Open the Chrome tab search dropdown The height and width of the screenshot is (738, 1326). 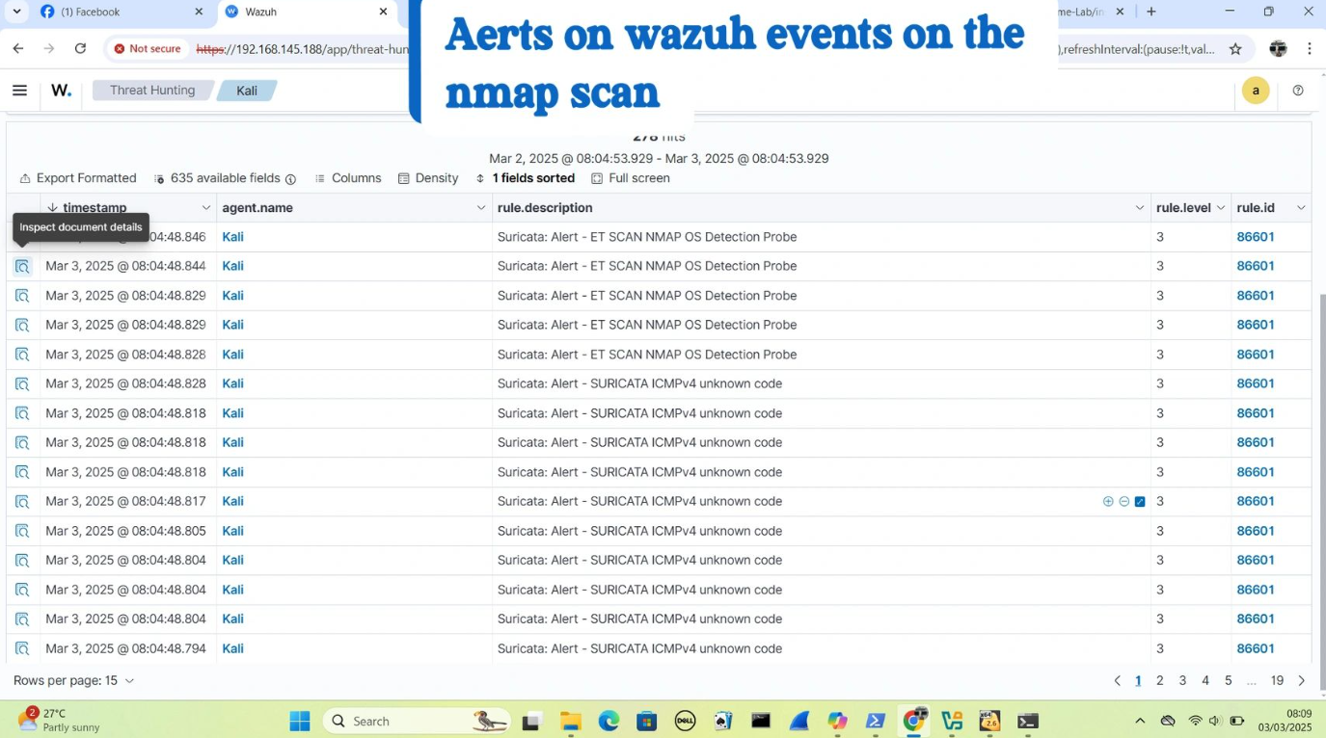(x=16, y=12)
